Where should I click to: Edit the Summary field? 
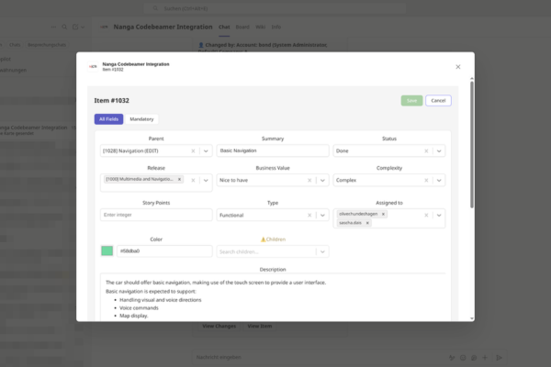click(273, 150)
